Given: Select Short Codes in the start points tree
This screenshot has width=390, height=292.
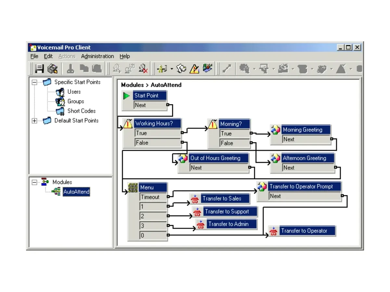Looking at the screenshot, I should [x=81, y=111].
